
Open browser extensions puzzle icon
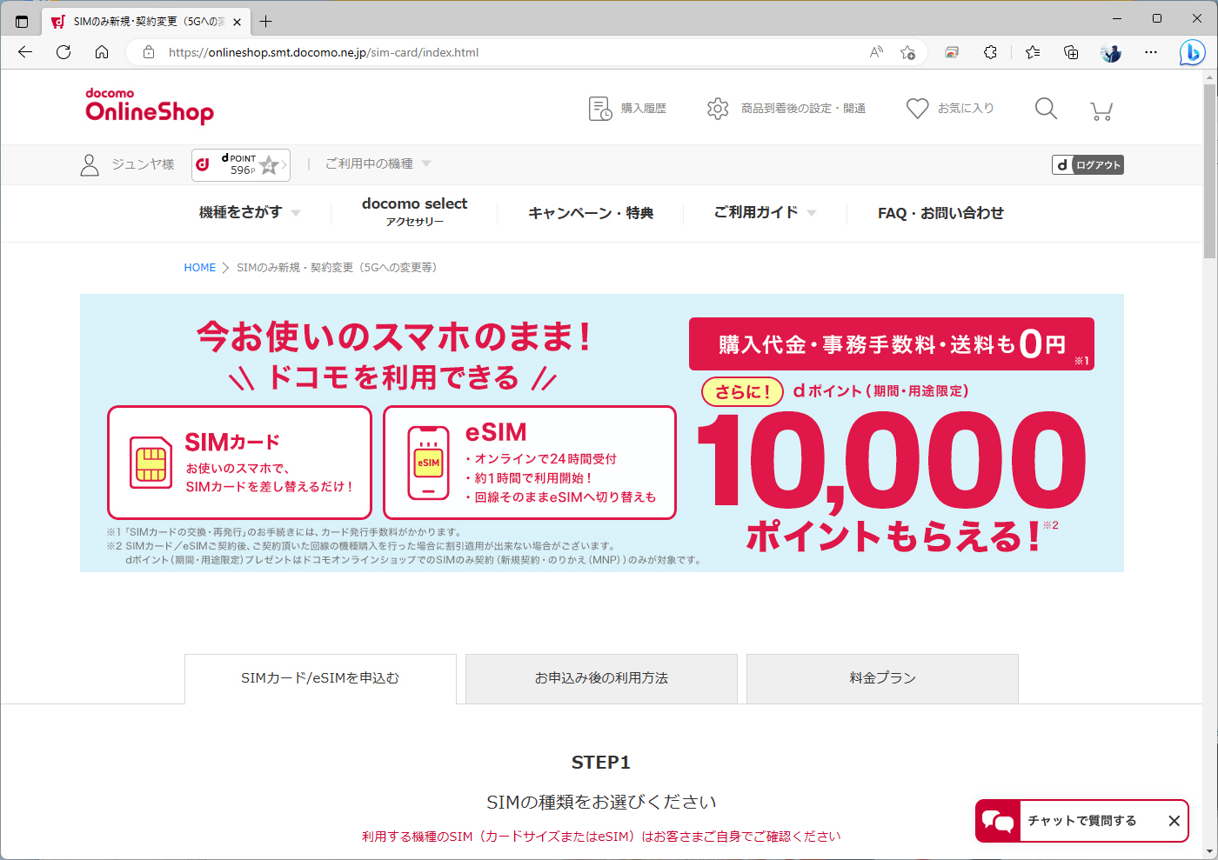(x=990, y=52)
